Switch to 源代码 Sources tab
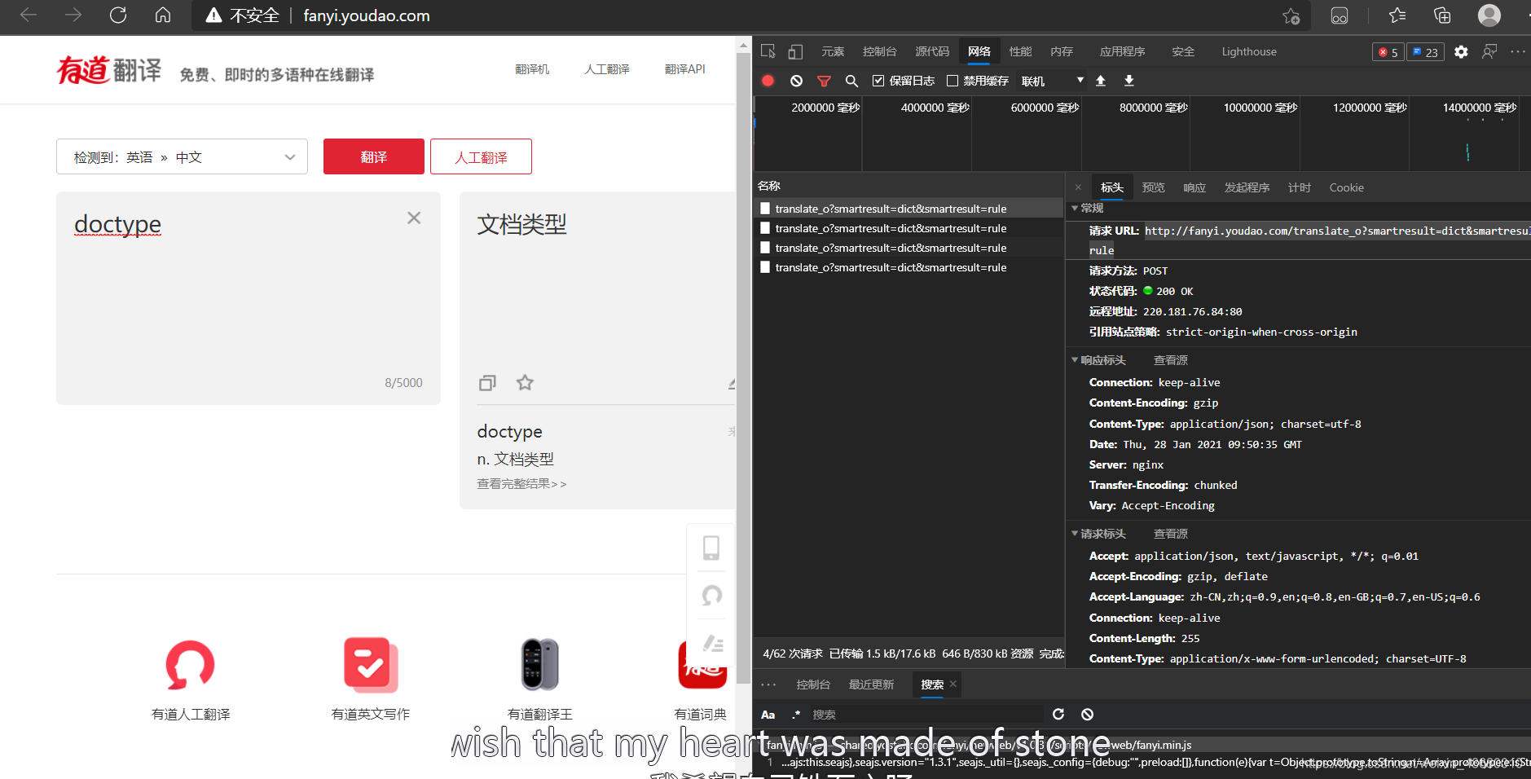The image size is (1531, 779). [932, 51]
